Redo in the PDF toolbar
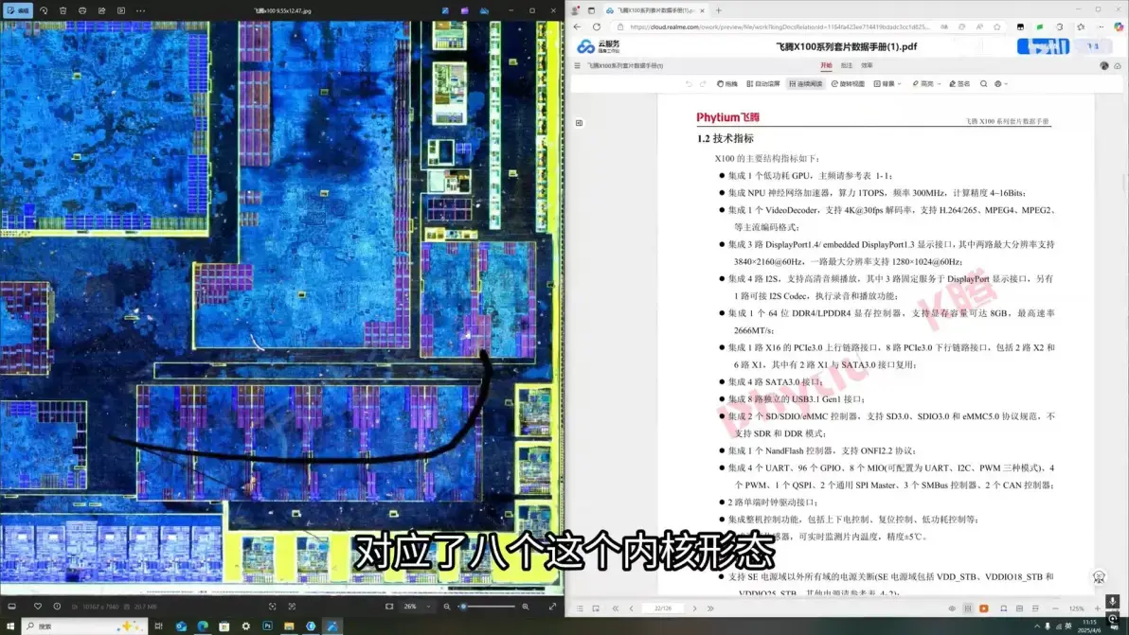The image size is (1129, 635). [703, 84]
